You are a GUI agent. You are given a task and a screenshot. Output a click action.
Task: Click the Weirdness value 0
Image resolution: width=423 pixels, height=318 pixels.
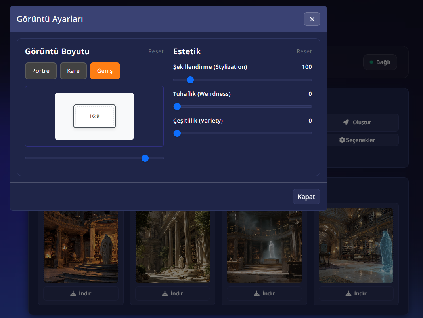click(310, 94)
